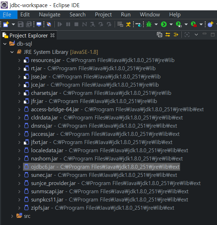Screen dimensions: 217x225
Task: Open the Run menu
Action: coord(126,15)
